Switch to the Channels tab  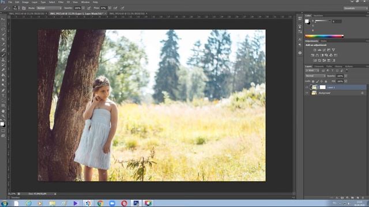click(x=319, y=67)
